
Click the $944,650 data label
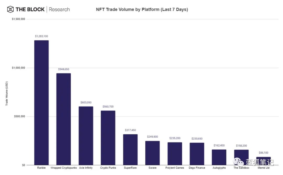[64, 69]
